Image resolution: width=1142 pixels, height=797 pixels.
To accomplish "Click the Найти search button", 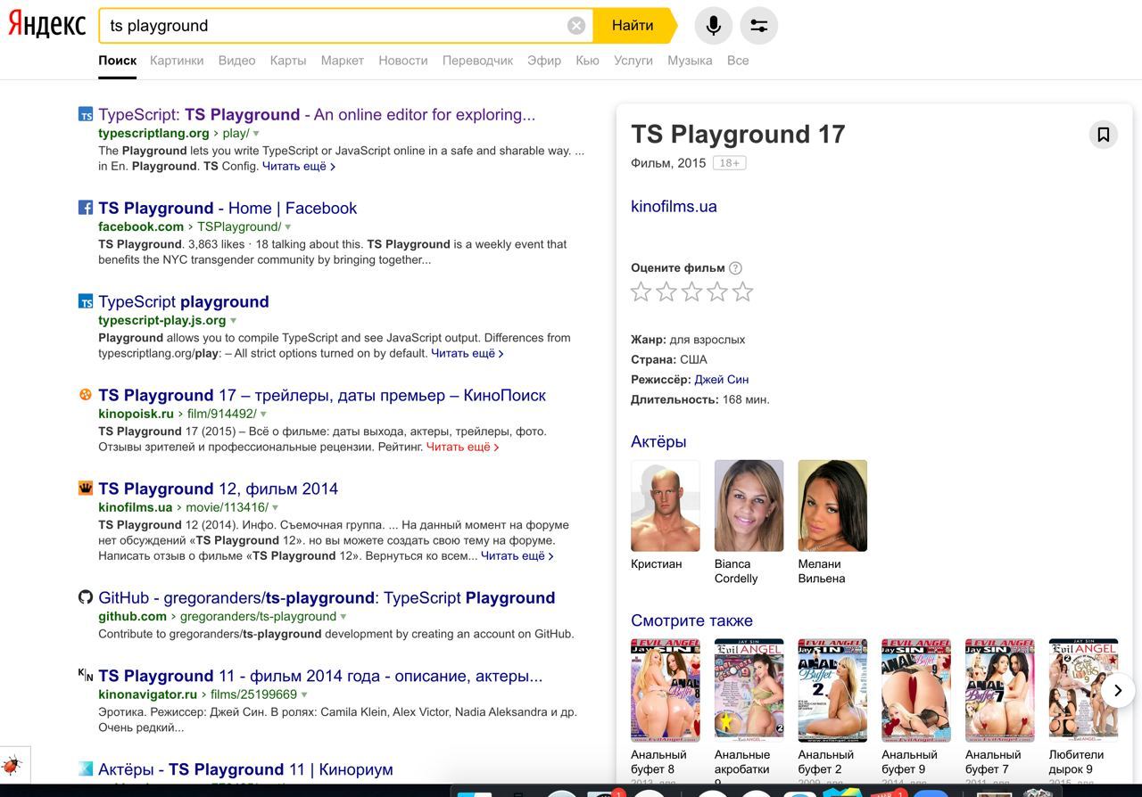I will tap(633, 26).
